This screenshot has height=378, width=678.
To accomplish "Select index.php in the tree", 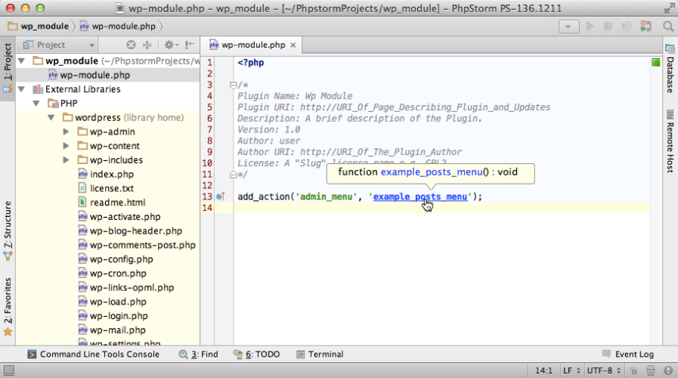I will [106, 175].
